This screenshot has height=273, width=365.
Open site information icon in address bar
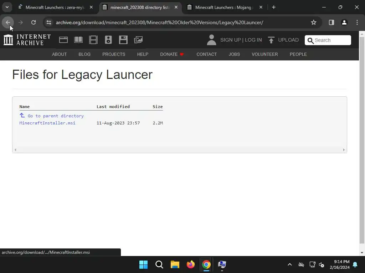[x=49, y=22]
